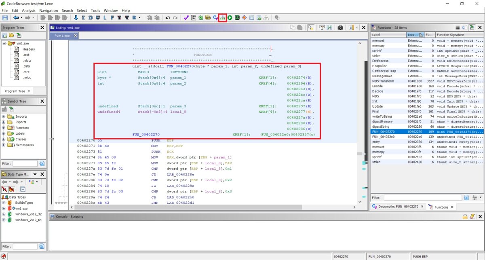This screenshot has height=260, width=485.
Task: Open the script manager green play icon
Action: pyautogui.click(x=230, y=18)
